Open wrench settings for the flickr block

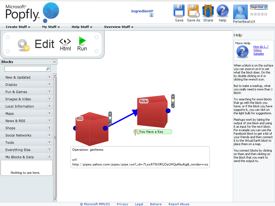tap(173, 106)
